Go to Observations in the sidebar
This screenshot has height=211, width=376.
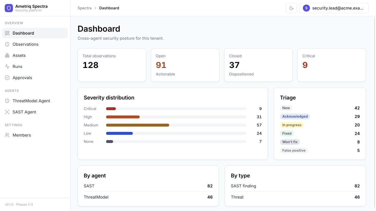35,44
